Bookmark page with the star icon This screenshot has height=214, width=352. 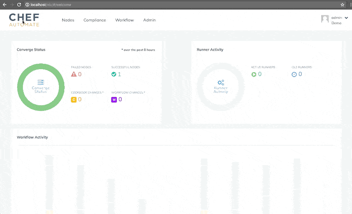click(342, 4)
